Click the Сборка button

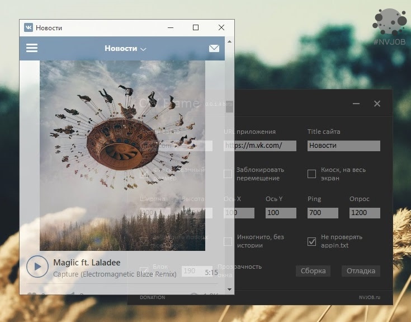(x=313, y=271)
